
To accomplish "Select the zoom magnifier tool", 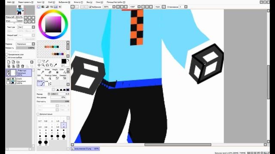I will click(43, 65).
